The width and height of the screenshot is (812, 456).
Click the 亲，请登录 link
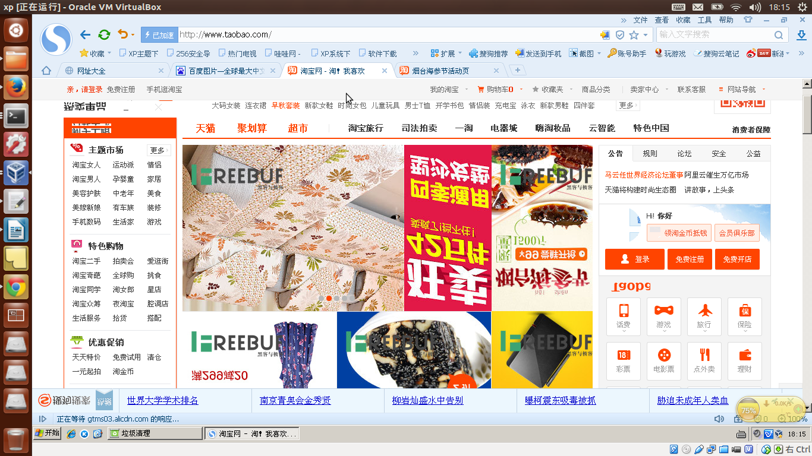84,90
